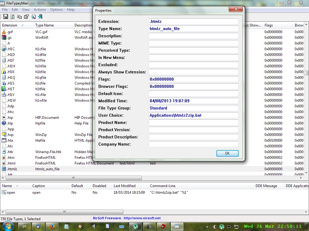Click the WinZip icon beside .hqx
The width and height of the screenshot is (309, 231).
[x=4, y=134]
